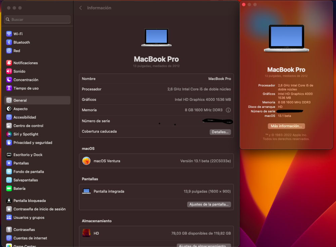
Task: Open Sonido speaker icon
Action: 9,71
